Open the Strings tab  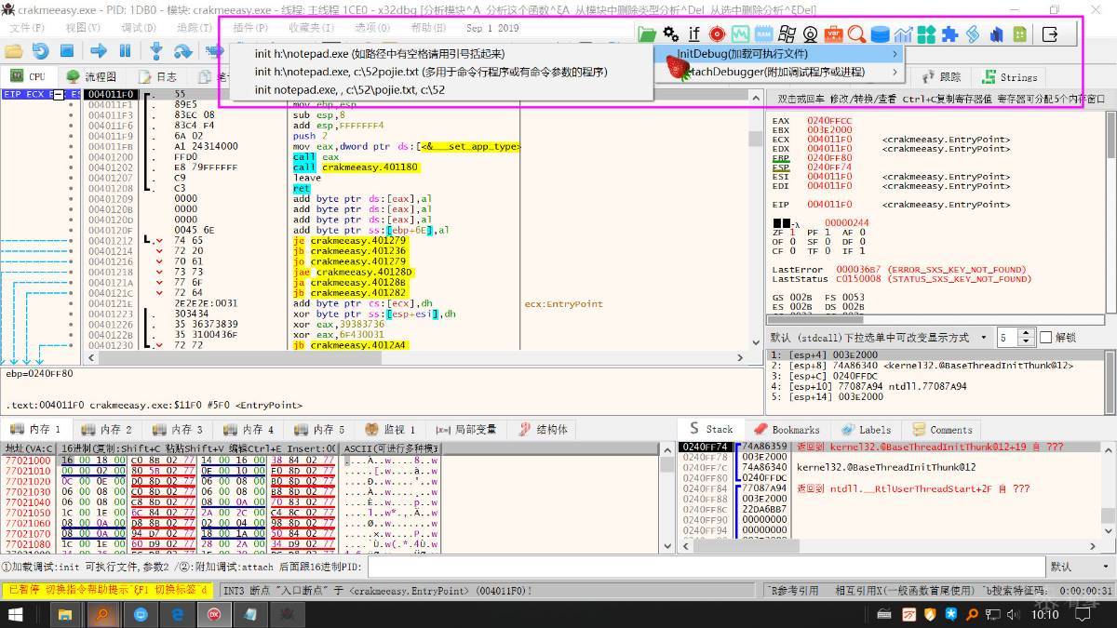pos(1009,77)
